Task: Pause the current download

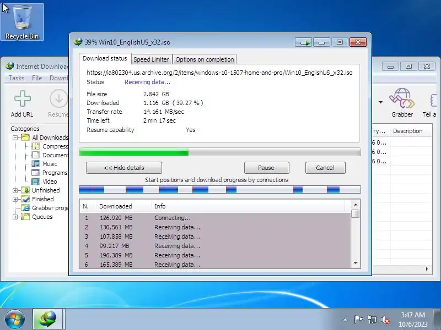Action: [266, 168]
